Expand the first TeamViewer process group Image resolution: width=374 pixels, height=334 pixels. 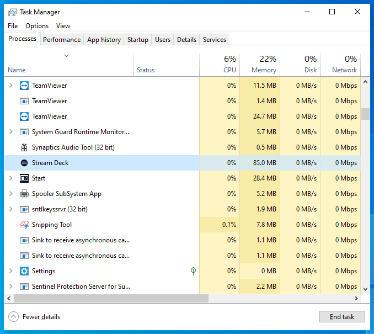[10, 86]
